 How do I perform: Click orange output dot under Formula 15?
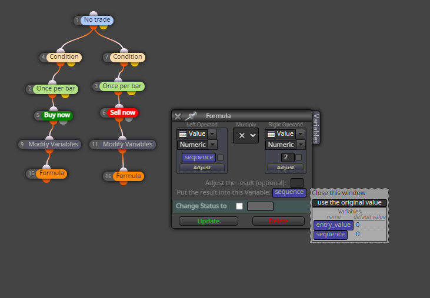46,180
